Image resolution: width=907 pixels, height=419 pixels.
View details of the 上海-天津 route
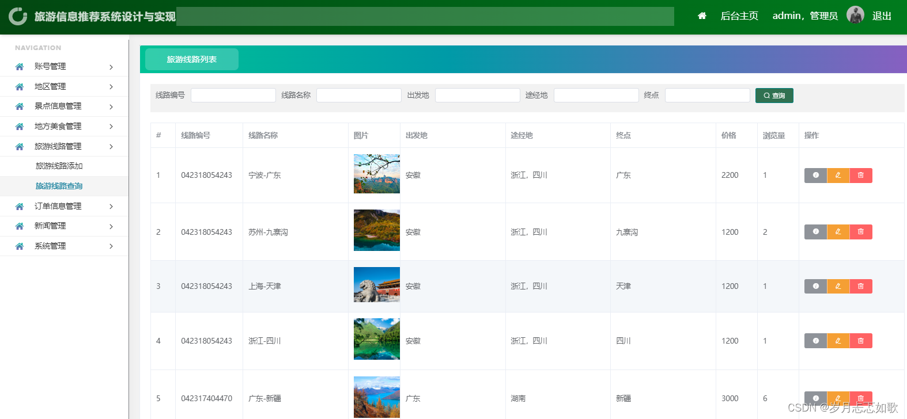(x=815, y=286)
